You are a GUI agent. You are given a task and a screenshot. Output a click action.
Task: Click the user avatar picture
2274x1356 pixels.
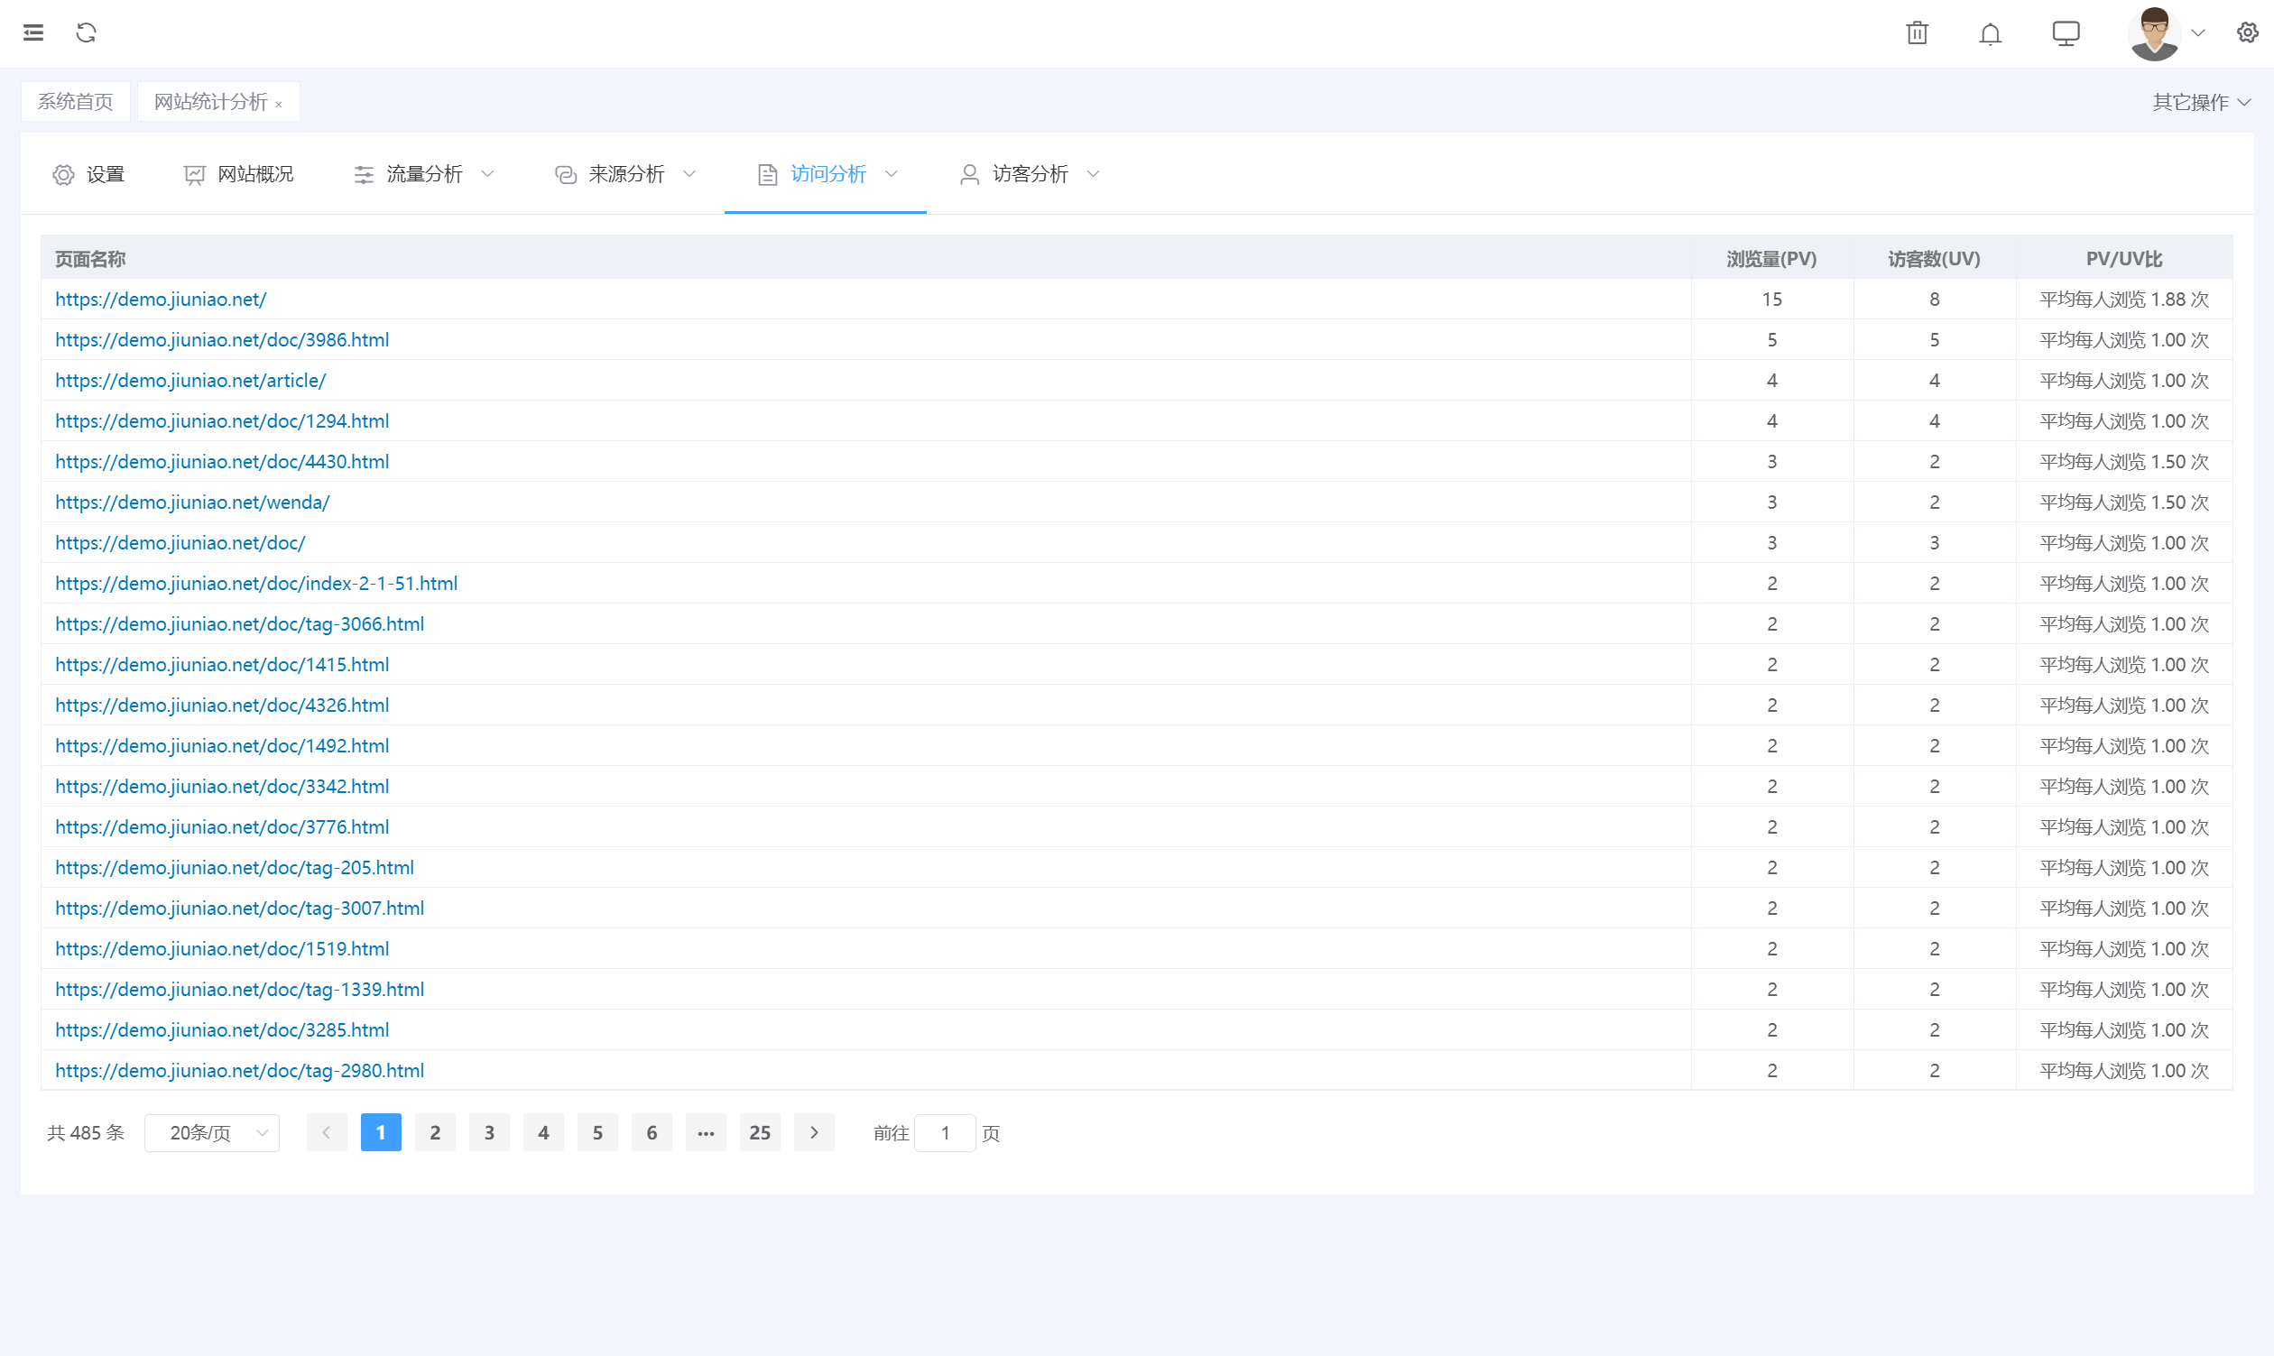(2154, 33)
